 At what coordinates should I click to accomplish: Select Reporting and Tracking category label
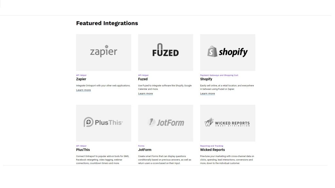click(212, 146)
